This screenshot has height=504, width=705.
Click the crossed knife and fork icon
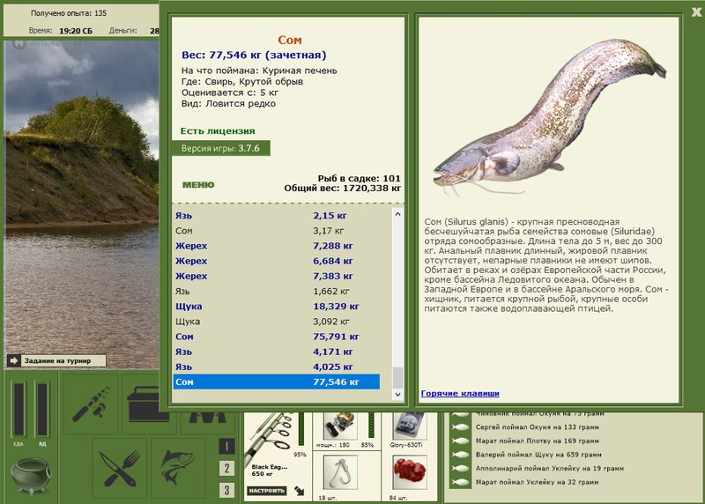pyautogui.click(x=120, y=469)
